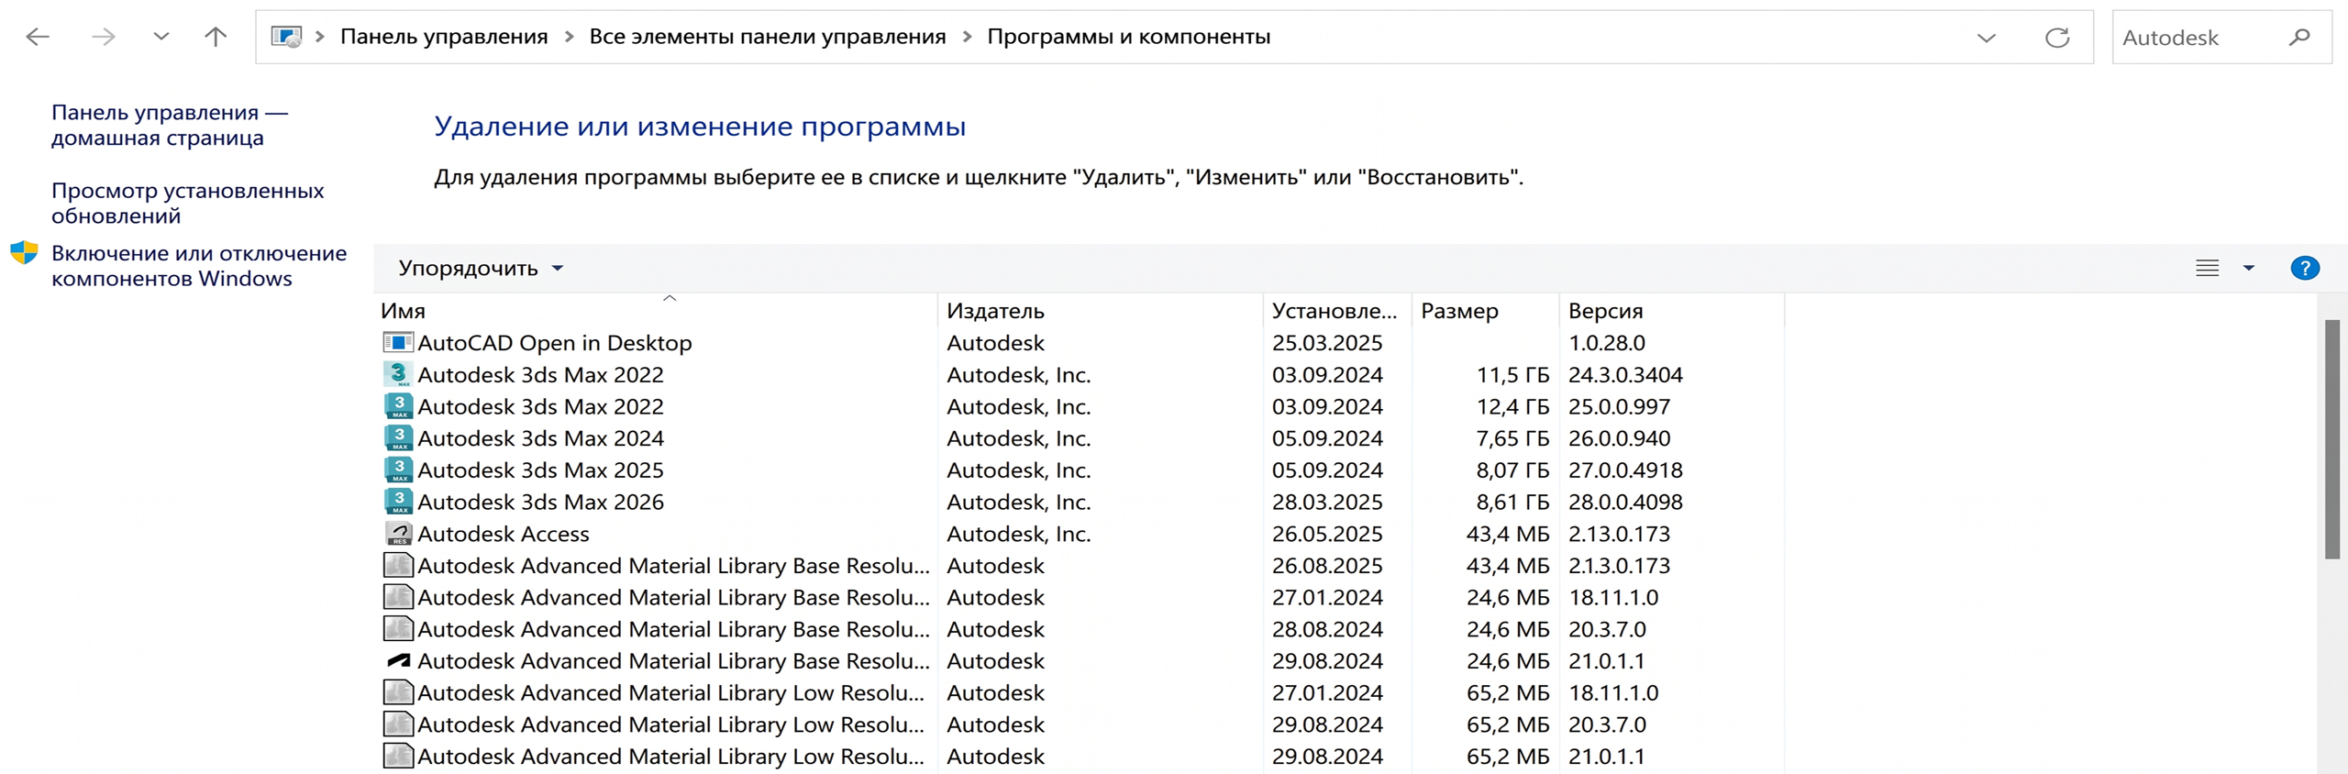
Task: Click the search box containing 'Autodesk'
Action: click(2221, 38)
